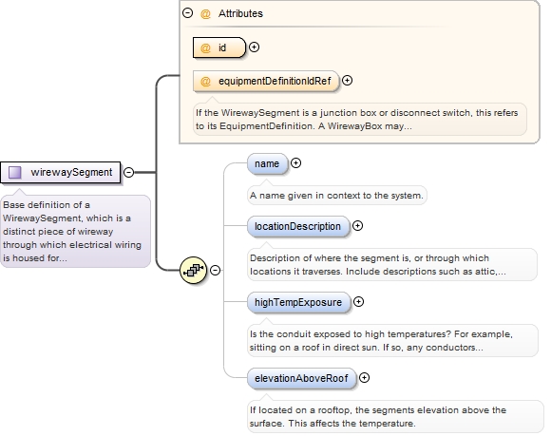This screenshot has width=551, height=436.
Task: Select the wirewaySegment root node
Action: click(61, 173)
